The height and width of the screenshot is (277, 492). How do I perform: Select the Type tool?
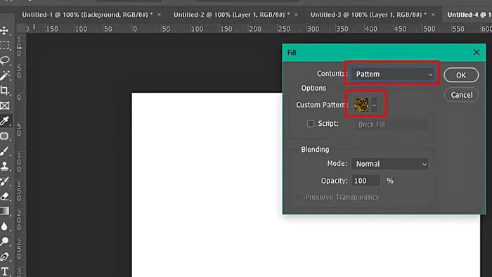[x=5, y=271]
